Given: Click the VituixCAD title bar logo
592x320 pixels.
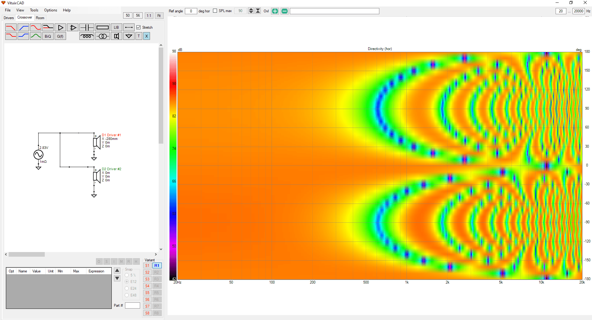Looking at the screenshot, I should [x=3, y=3].
